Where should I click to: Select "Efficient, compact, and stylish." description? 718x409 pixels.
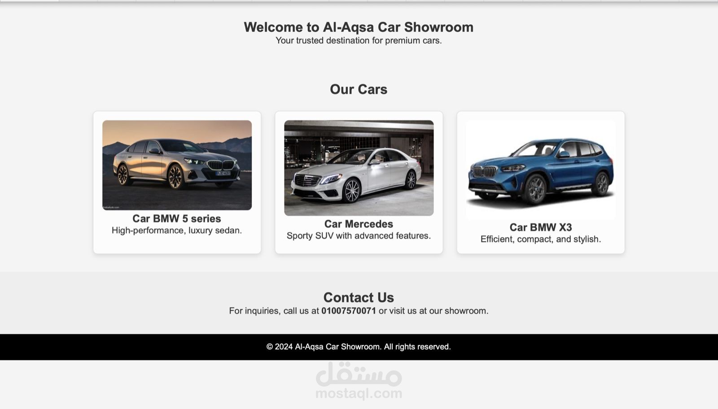[541, 239]
